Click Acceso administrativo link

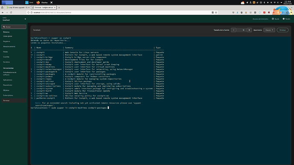click(260, 19)
